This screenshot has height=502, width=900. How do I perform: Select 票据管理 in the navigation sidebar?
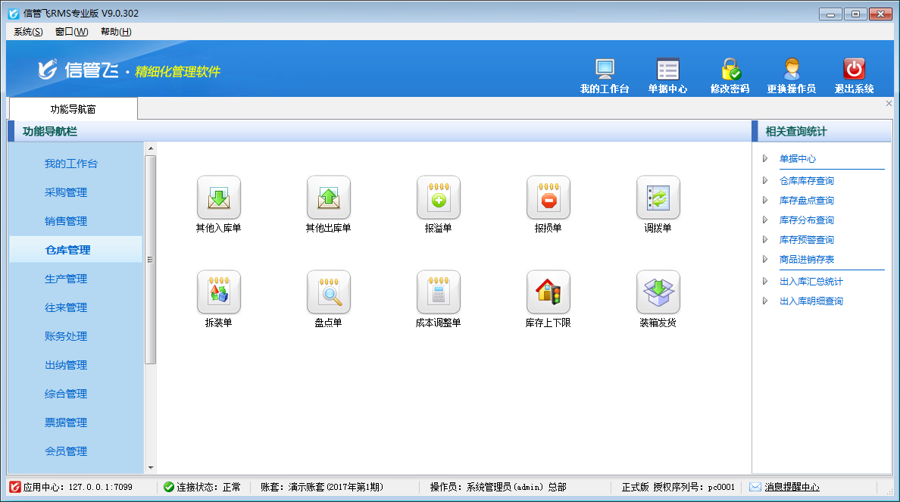(66, 422)
